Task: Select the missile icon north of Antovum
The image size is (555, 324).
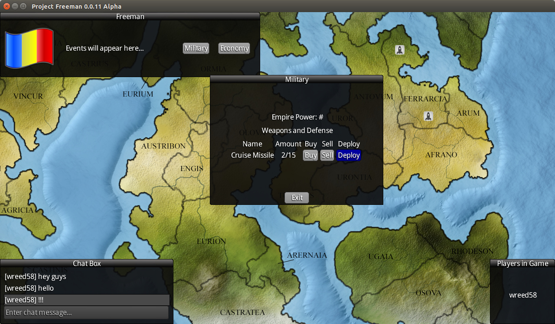Action: pyautogui.click(x=400, y=50)
